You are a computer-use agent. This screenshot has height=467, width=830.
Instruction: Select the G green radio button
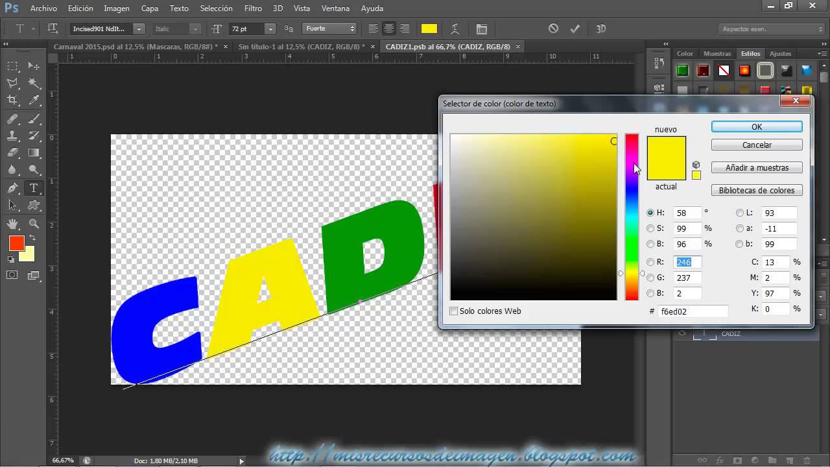650,278
